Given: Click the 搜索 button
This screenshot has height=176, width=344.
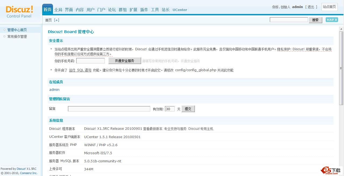Looking at the screenshot, I should click(316, 20).
